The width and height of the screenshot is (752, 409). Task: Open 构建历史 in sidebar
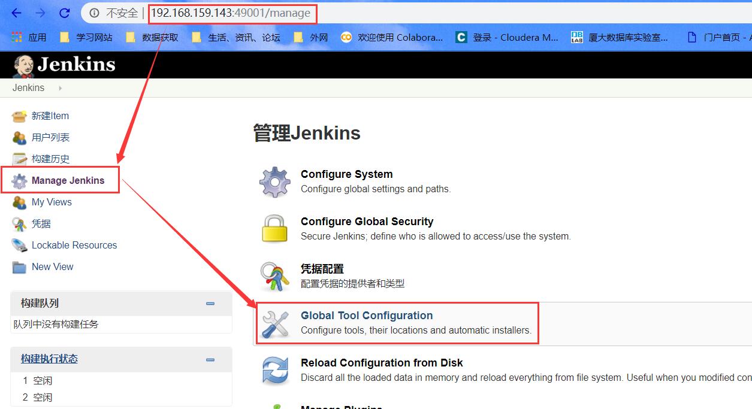click(50, 159)
